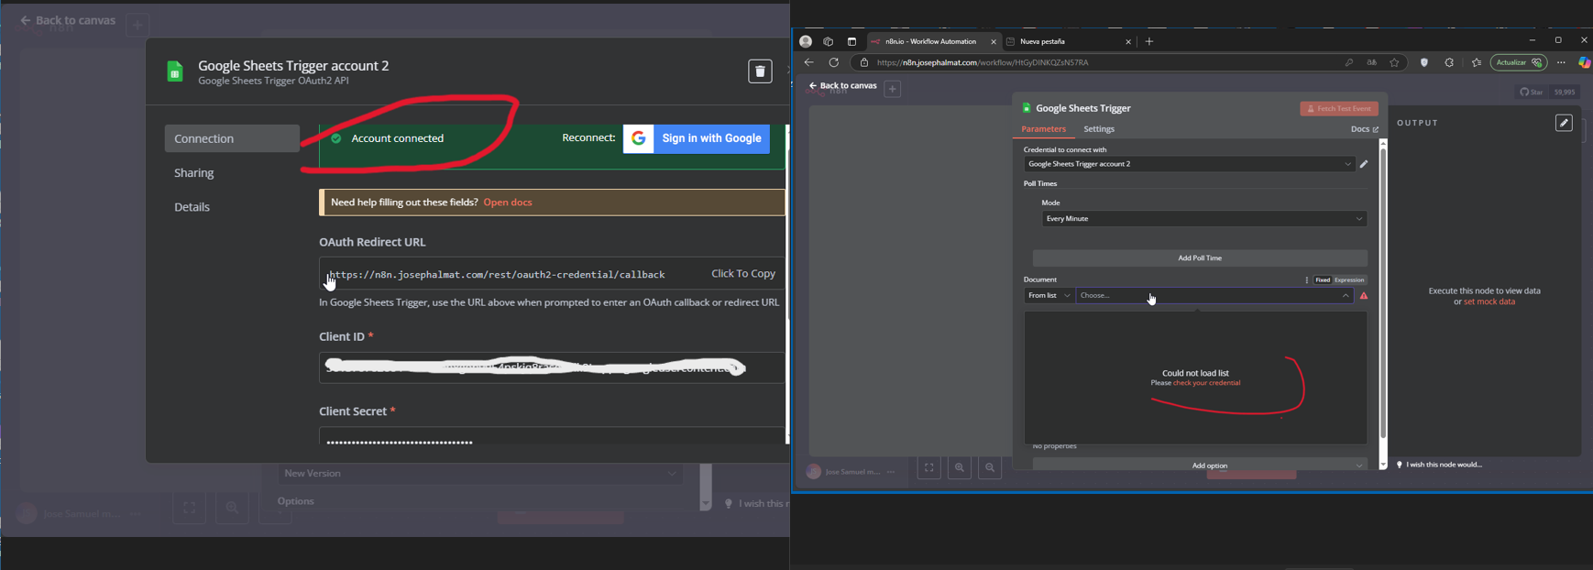Open Document field options menu

click(x=1306, y=280)
